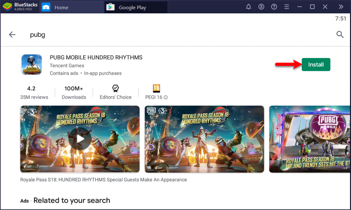Screen dimensions: 351x210
Task: Open the Tencent Games developer link
Action: coord(67,66)
